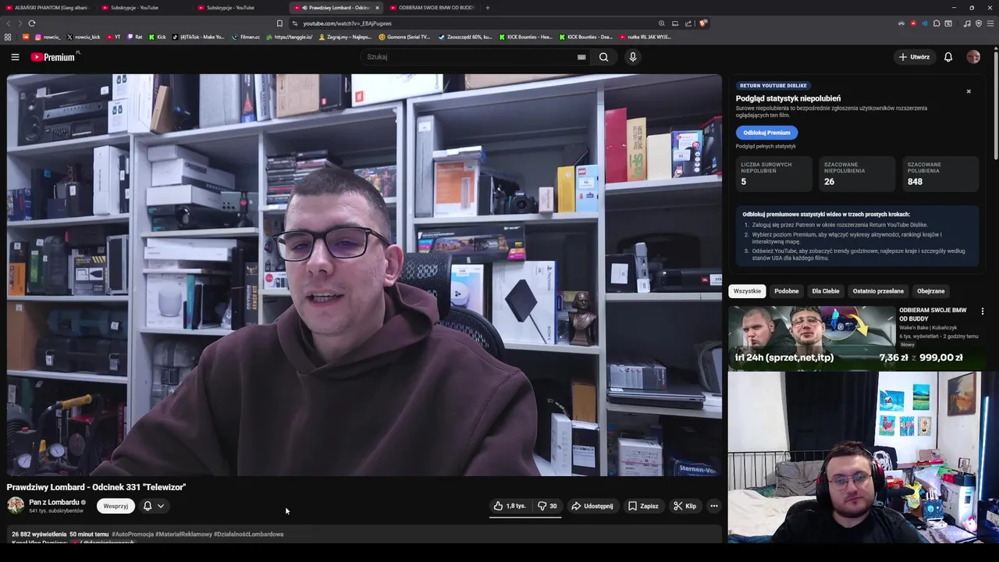The image size is (999, 562).
Task: Open nowciu_ Instagram bookmark
Action: pos(48,37)
